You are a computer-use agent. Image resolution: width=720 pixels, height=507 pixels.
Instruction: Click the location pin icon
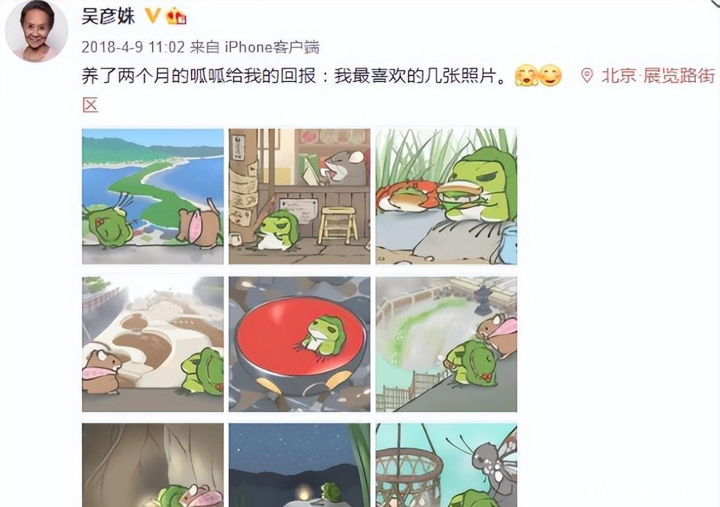[x=587, y=75]
